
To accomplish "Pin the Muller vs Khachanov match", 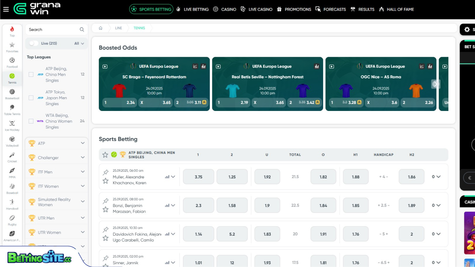I will [106, 173].
